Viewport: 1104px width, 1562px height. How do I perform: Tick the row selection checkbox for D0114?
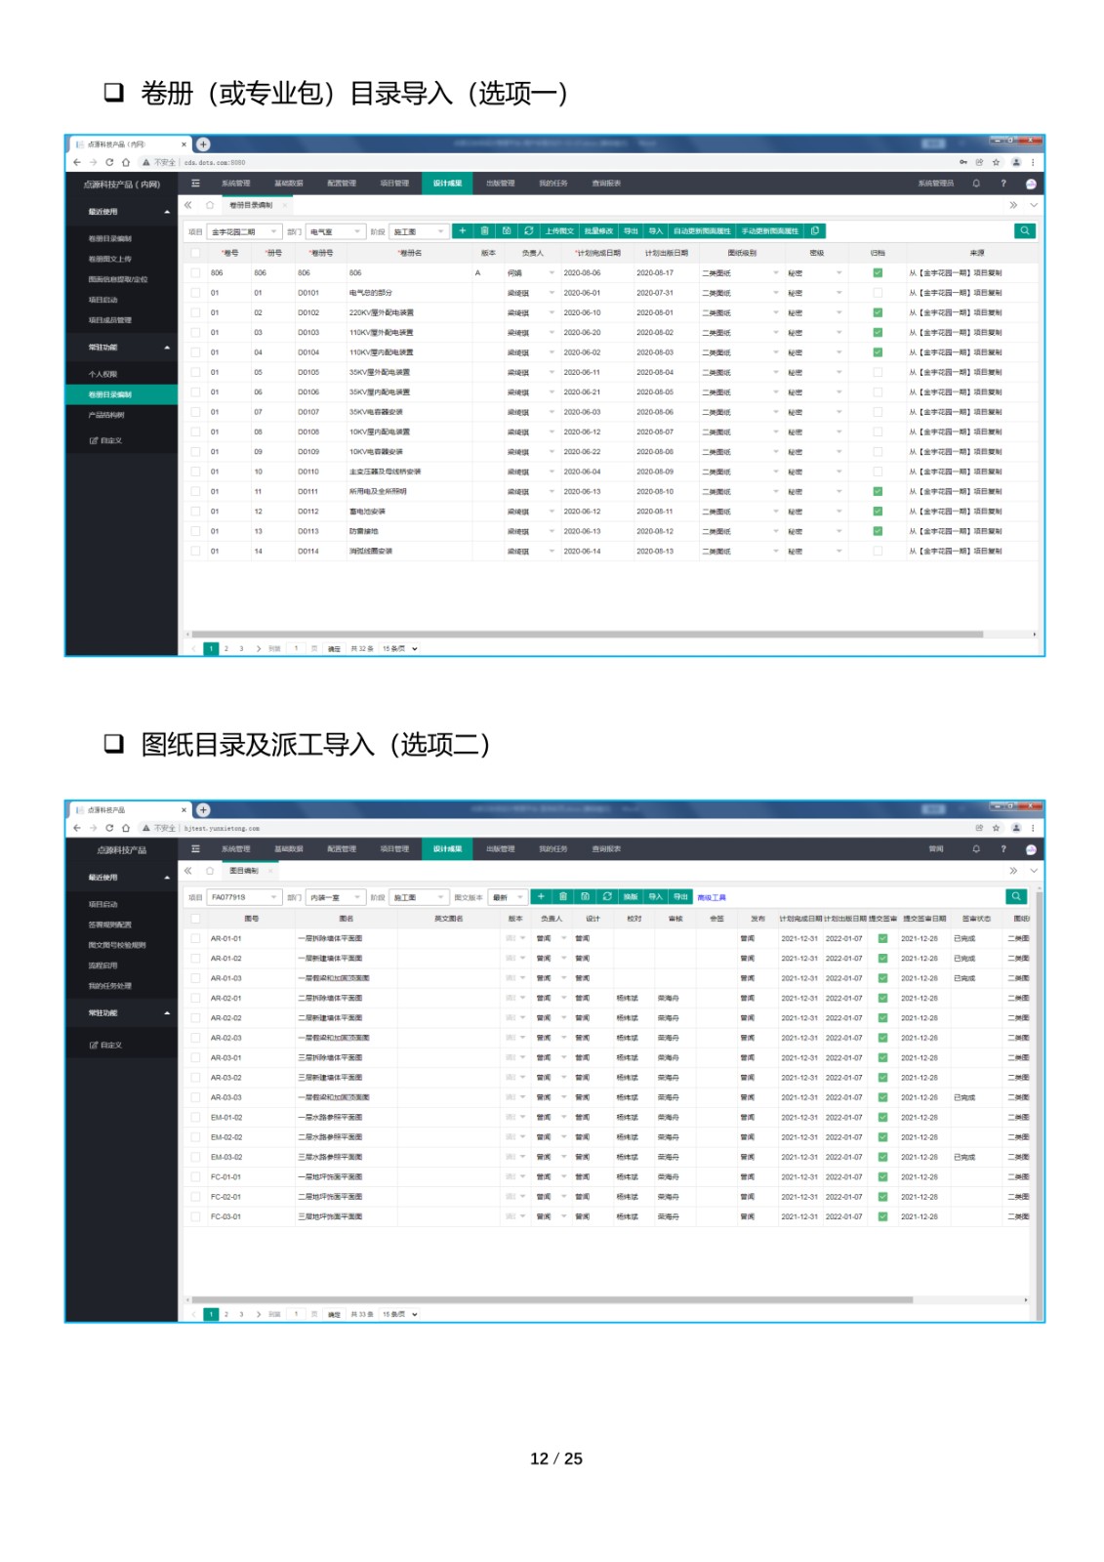point(195,552)
